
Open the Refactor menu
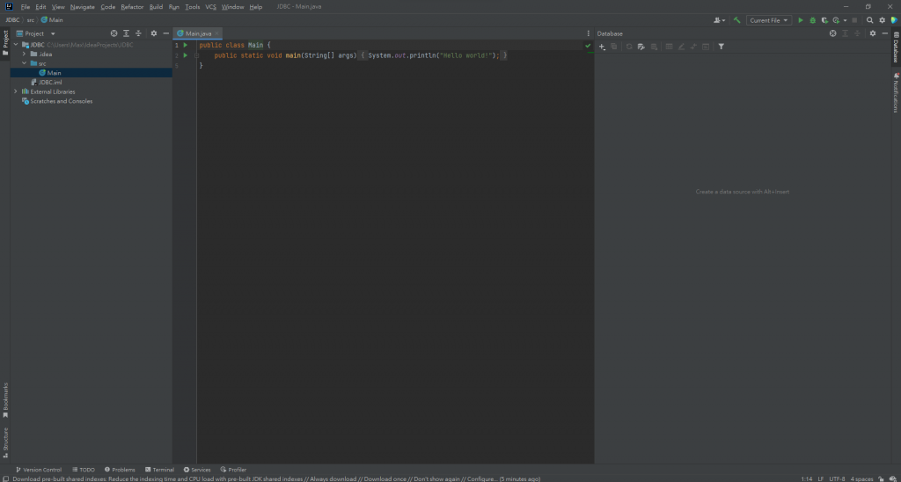click(132, 7)
